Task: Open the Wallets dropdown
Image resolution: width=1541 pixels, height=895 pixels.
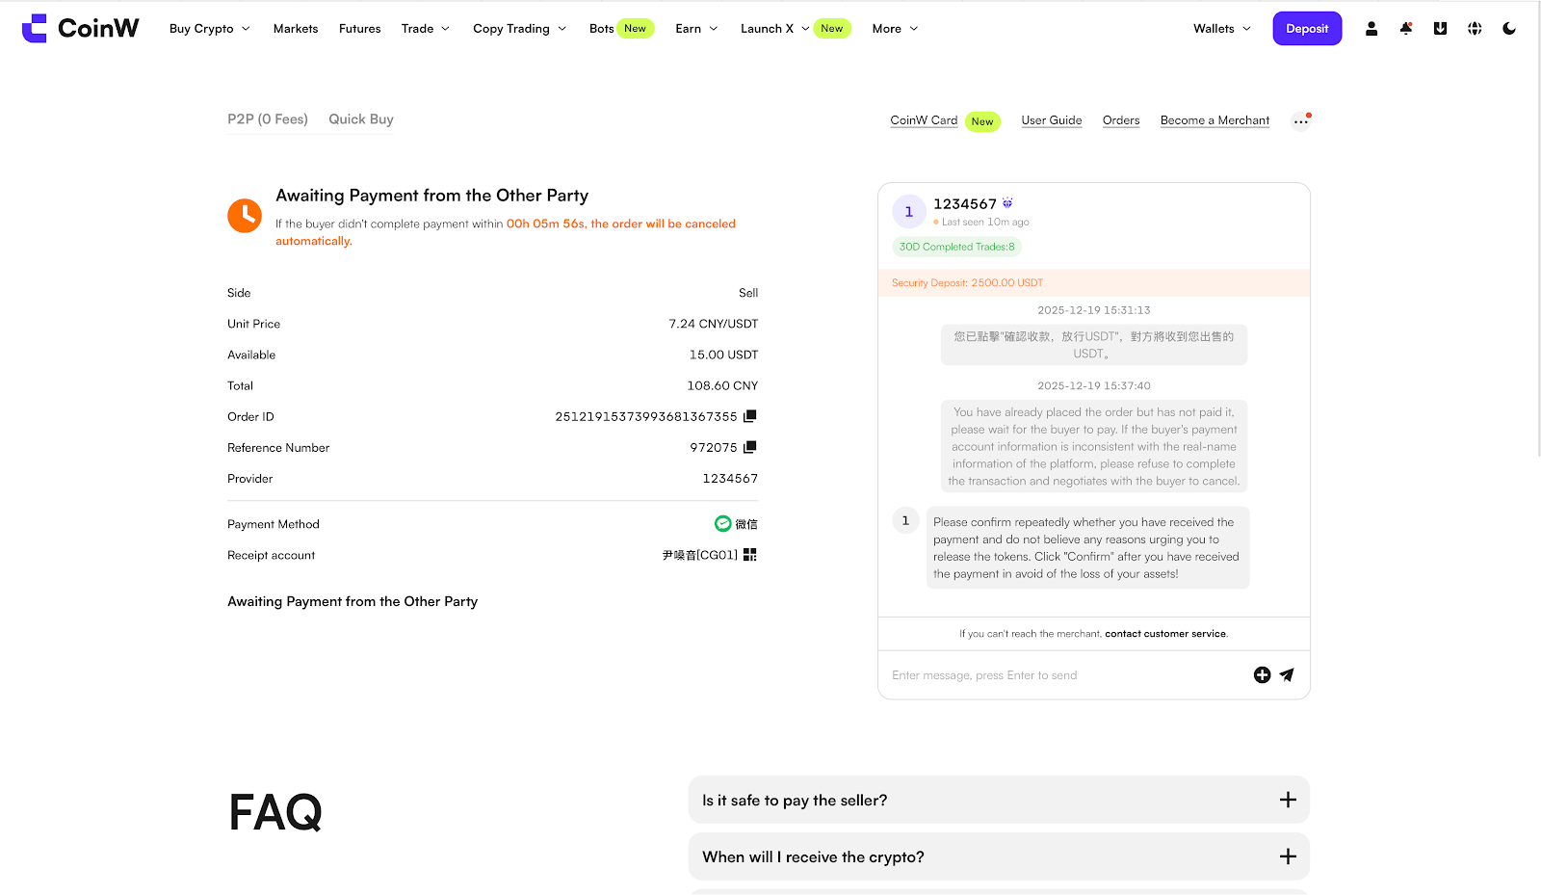Action: click(x=1221, y=29)
